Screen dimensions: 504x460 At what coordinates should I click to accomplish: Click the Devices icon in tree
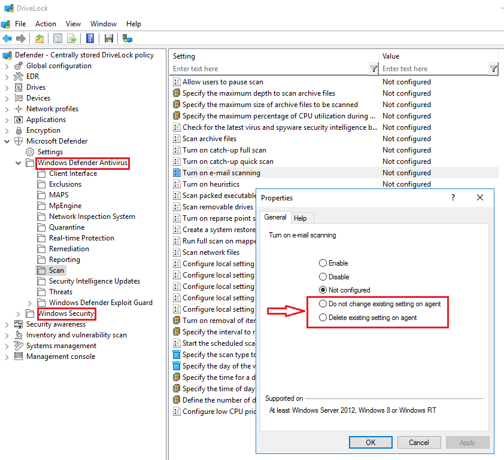(19, 98)
